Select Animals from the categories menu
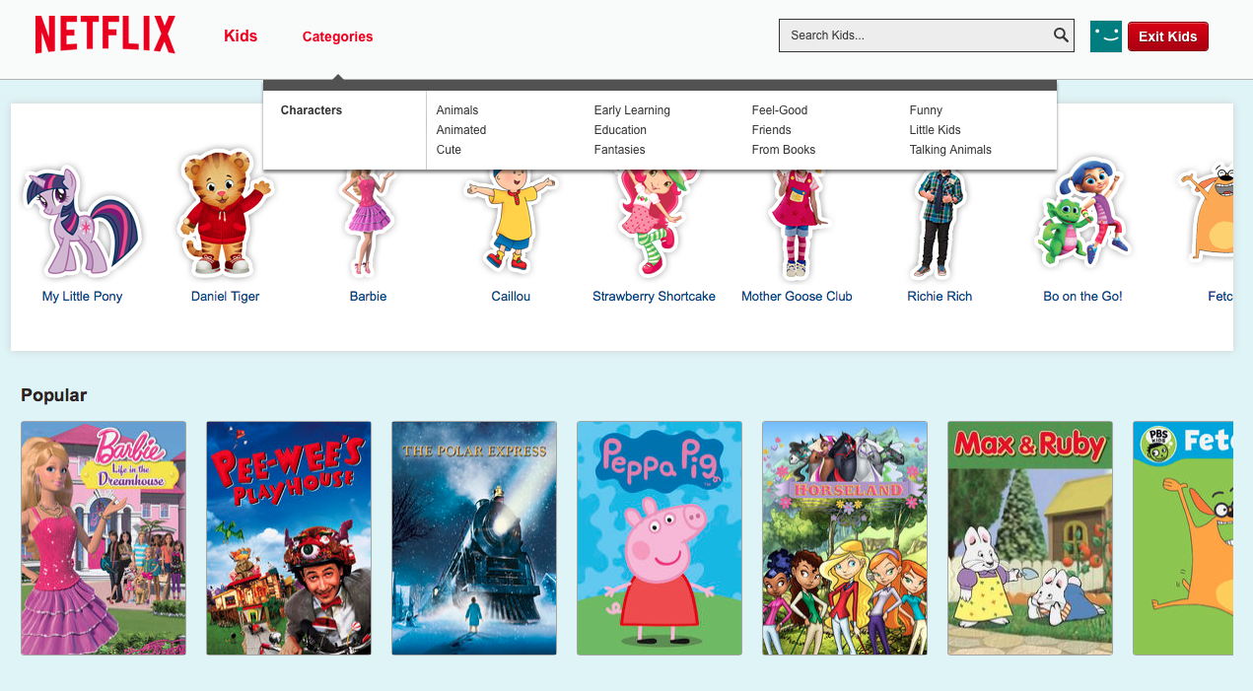 [x=457, y=110]
